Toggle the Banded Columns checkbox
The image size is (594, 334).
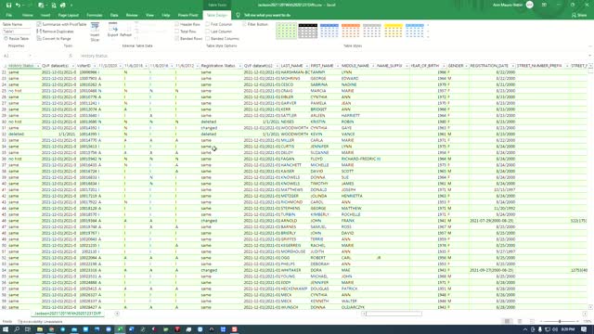[207, 39]
